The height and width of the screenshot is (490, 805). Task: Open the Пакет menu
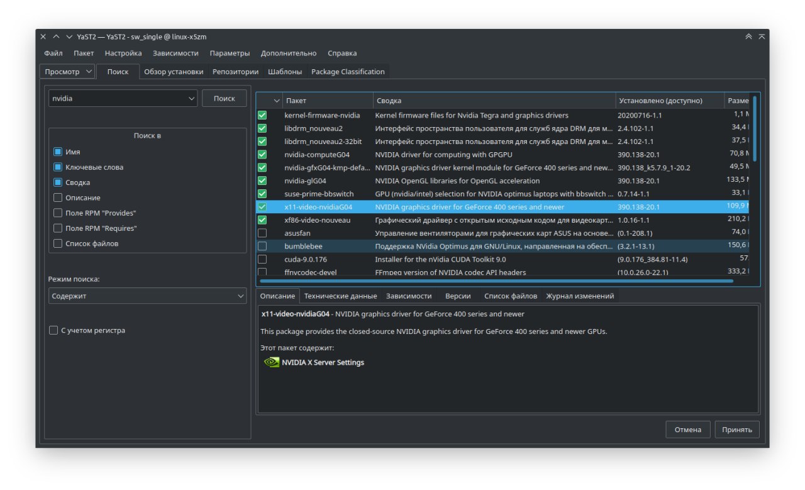click(x=84, y=53)
